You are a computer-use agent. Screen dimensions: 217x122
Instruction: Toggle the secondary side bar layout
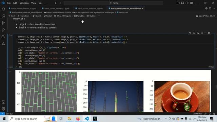coord(187,3)
